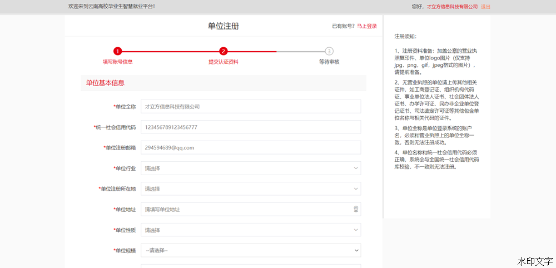The height and width of the screenshot is (268, 556).
Task: Click the 单位注册 page title
Action: (x=224, y=26)
